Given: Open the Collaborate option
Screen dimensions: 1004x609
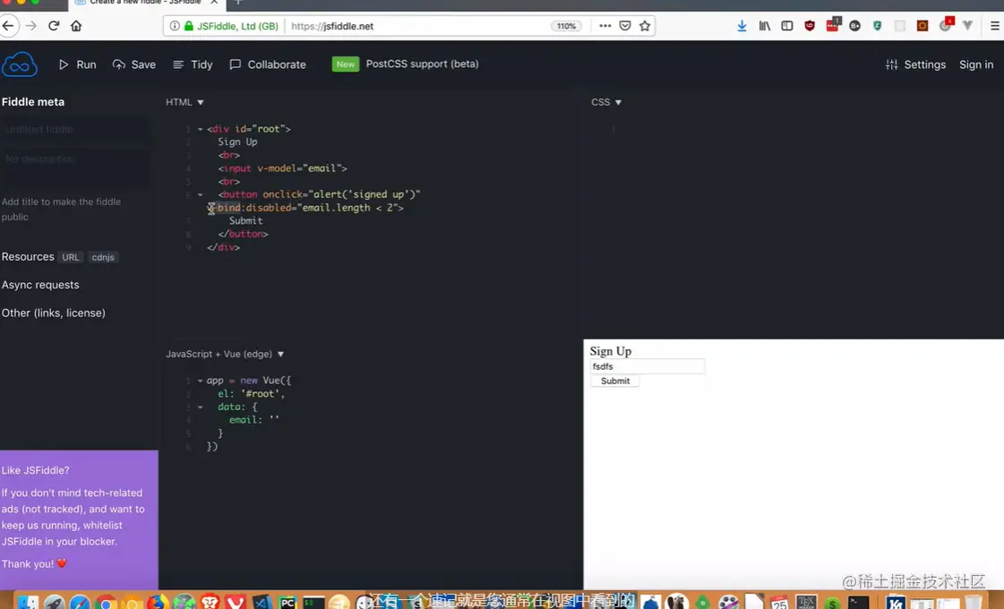Looking at the screenshot, I should tap(268, 64).
